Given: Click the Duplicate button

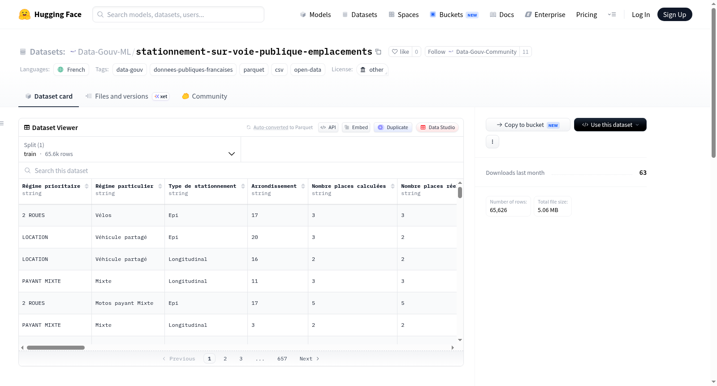Looking at the screenshot, I should (x=393, y=127).
